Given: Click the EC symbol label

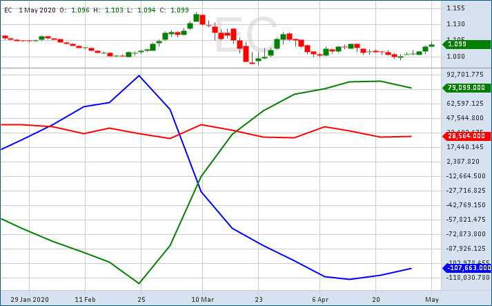Looking at the screenshot, I should (x=8, y=10).
